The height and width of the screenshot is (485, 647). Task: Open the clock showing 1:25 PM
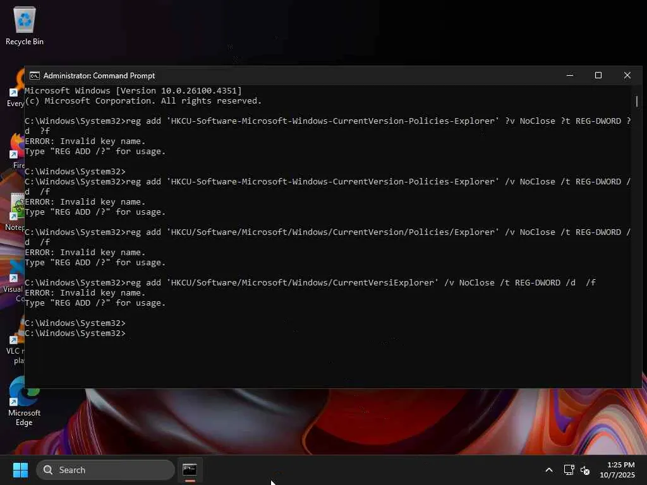point(617,470)
